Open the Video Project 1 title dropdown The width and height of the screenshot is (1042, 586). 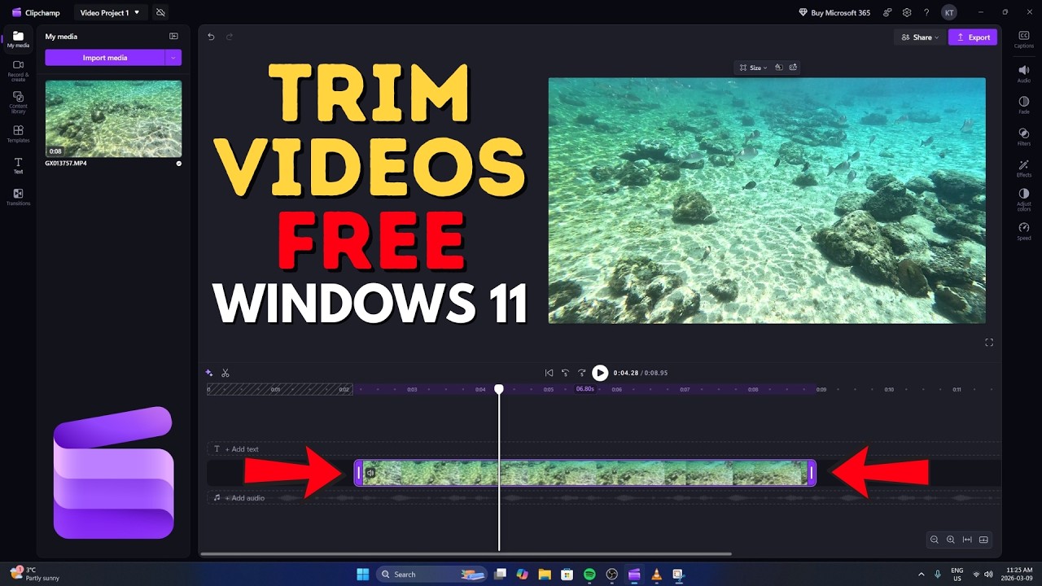(110, 13)
